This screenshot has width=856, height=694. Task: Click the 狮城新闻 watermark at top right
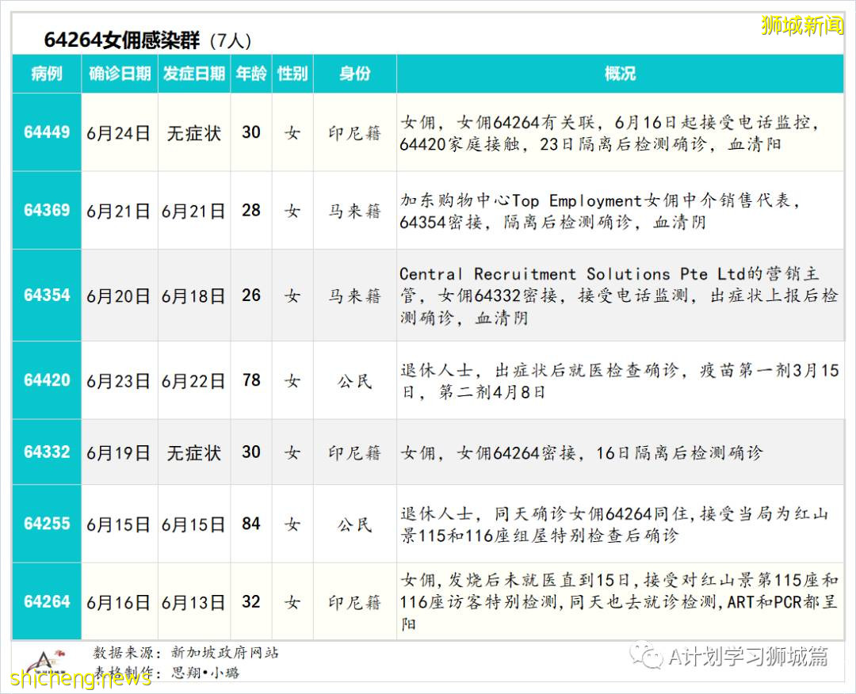point(801,25)
